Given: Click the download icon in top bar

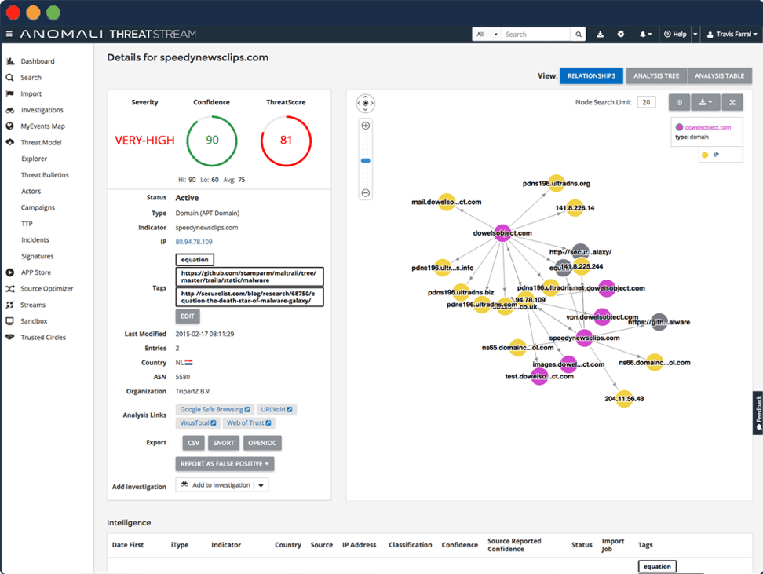Looking at the screenshot, I should point(600,34).
